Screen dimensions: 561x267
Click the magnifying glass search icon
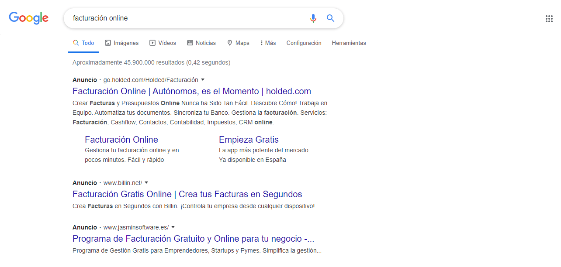(330, 18)
